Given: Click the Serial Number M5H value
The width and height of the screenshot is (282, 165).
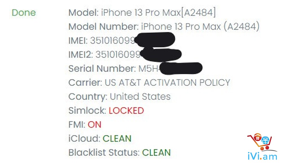Looking at the screenshot, I should coord(149,69).
